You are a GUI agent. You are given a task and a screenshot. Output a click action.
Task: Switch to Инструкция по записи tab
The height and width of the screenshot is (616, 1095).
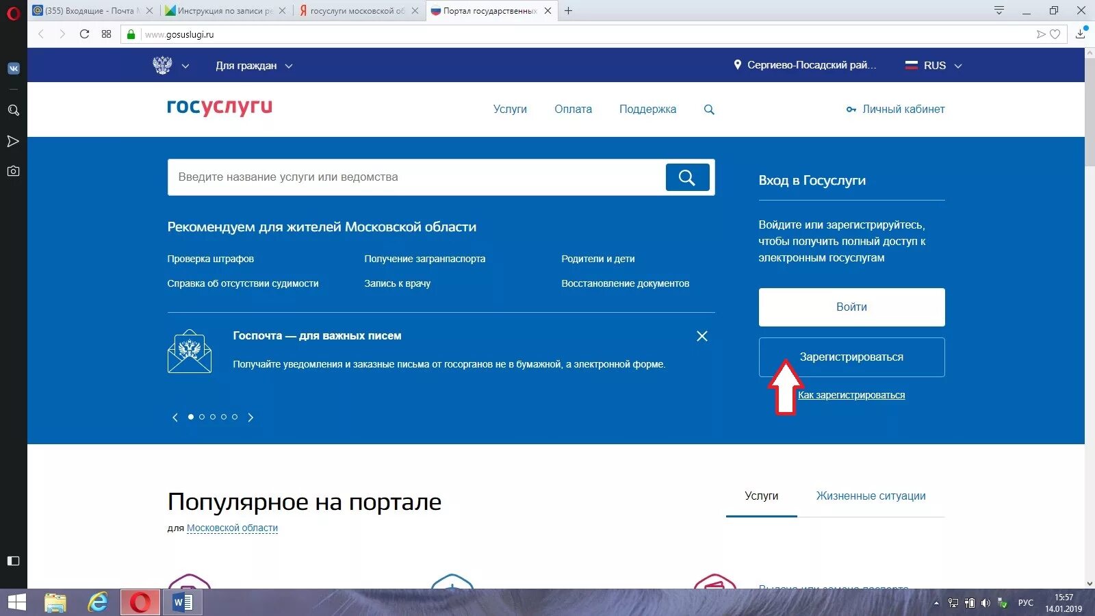coord(225,11)
